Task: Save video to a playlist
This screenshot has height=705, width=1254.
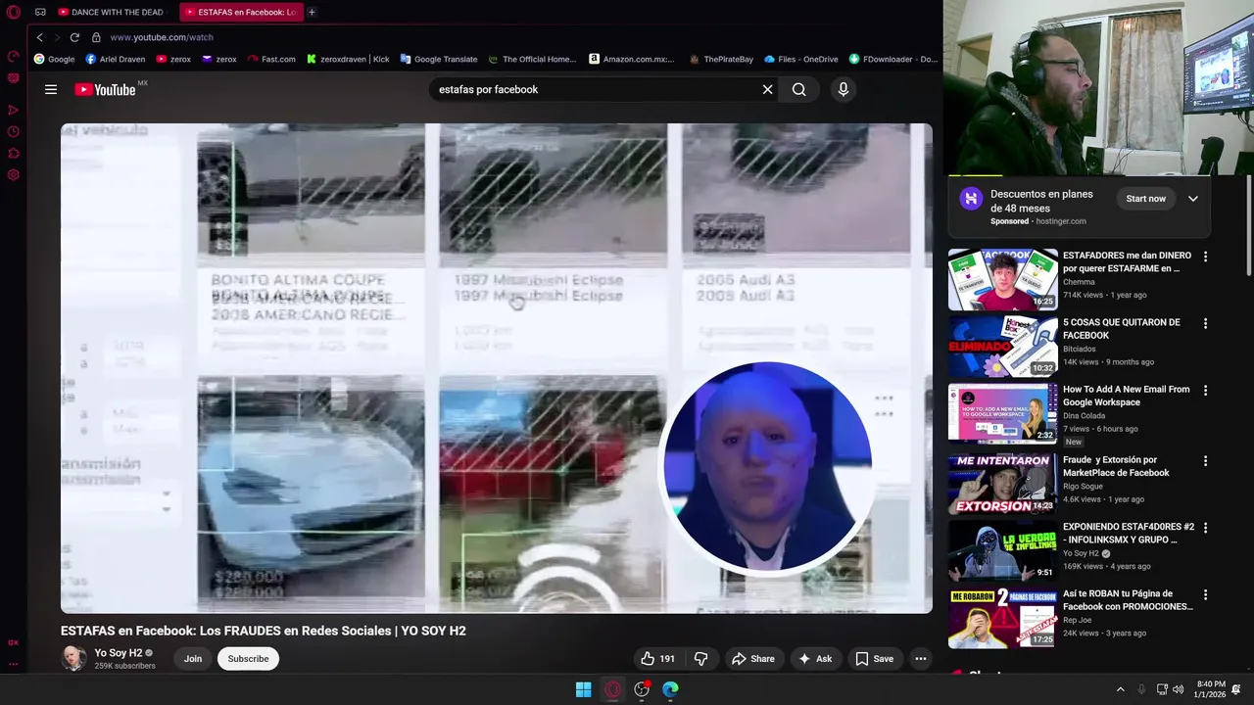Action: 874,659
